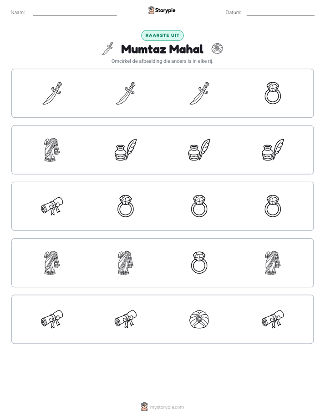Click the Storypie logo at the top
The width and height of the screenshot is (325, 420).
[x=162, y=10]
